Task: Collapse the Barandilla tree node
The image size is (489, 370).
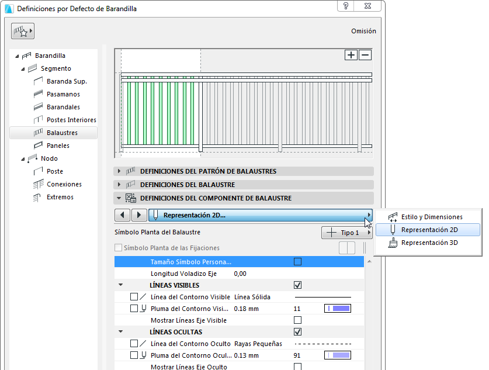Action: point(17,56)
